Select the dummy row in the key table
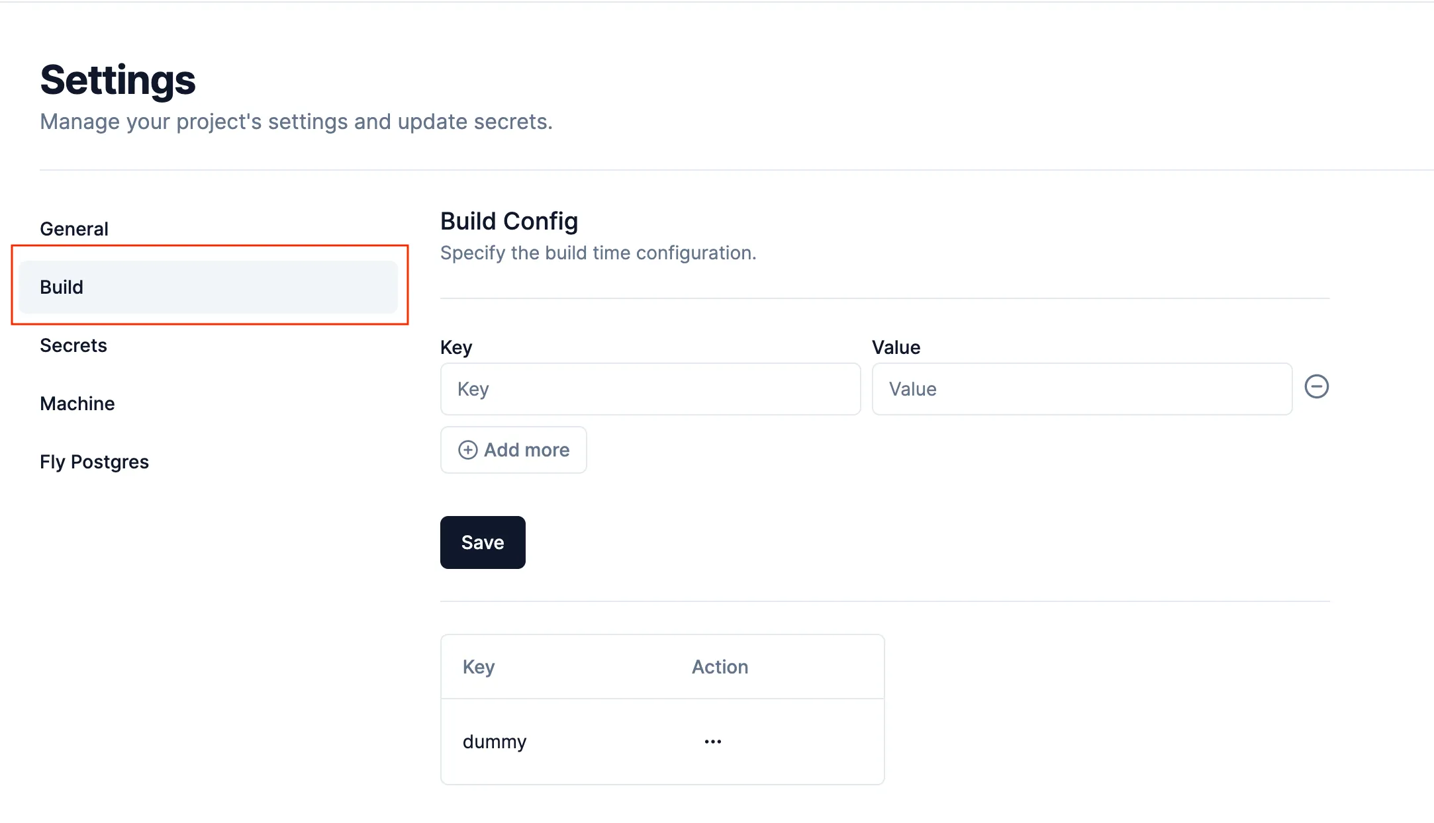Screen dimensions: 1434x823 [x=495, y=741]
